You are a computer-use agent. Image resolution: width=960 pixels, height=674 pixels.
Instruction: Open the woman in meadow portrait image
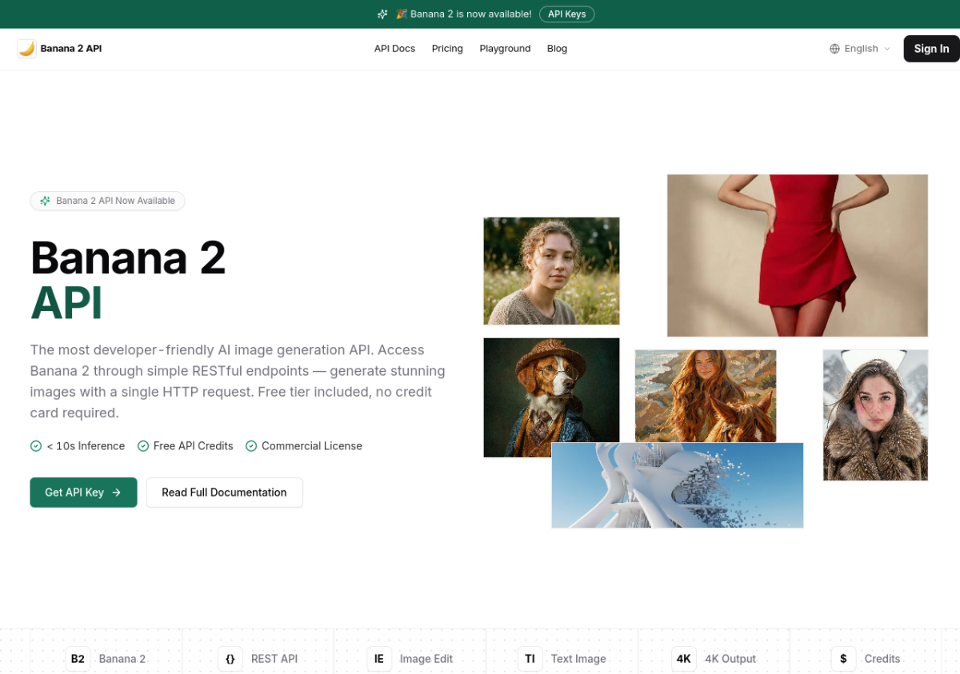coord(551,271)
